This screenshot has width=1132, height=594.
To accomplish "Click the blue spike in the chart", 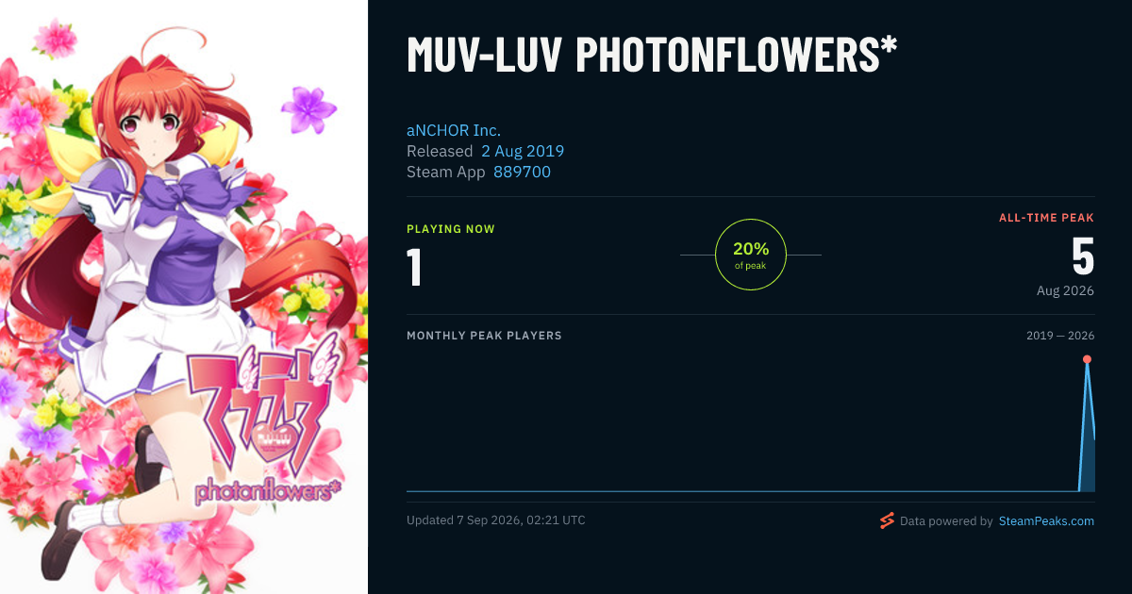I will click(x=1088, y=424).
